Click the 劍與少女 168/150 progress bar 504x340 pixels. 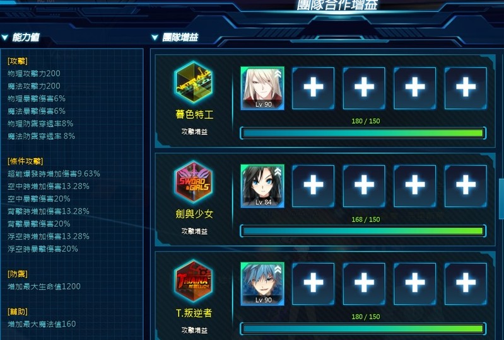pyautogui.click(x=363, y=231)
